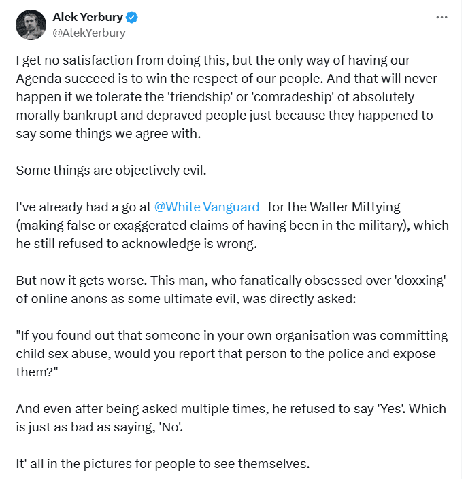This screenshot has width=466, height=479.
Task: Click the @AlekYerbury handle
Action: tap(88, 32)
